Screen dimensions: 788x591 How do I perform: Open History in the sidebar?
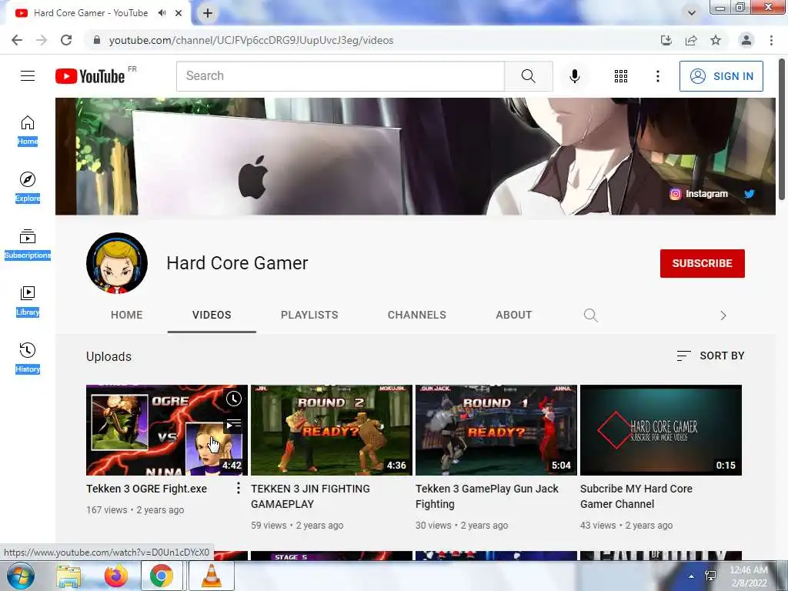[x=28, y=358]
